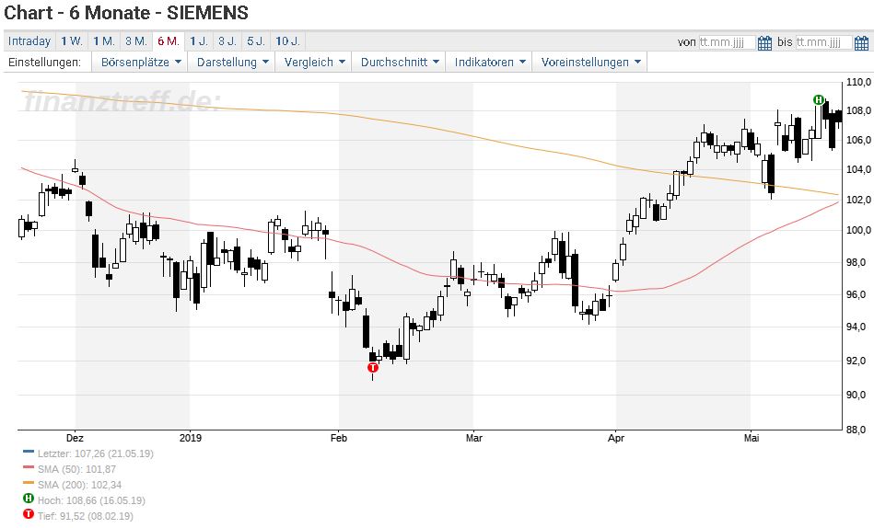The image size is (874, 528).
Task: Click the 'Chart - 6 Monate - SIEMENS' heading
Action: click(x=126, y=12)
